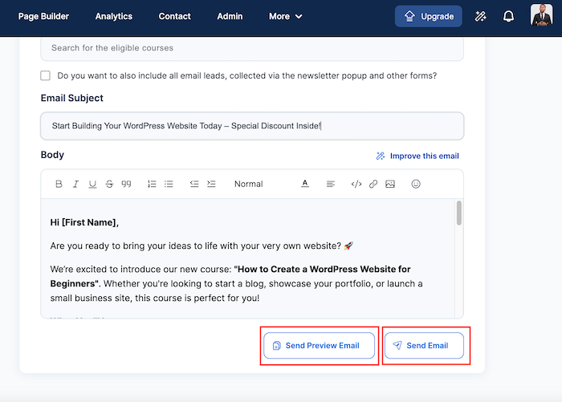Open the emoji picker
562x402 pixels.
tap(416, 185)
